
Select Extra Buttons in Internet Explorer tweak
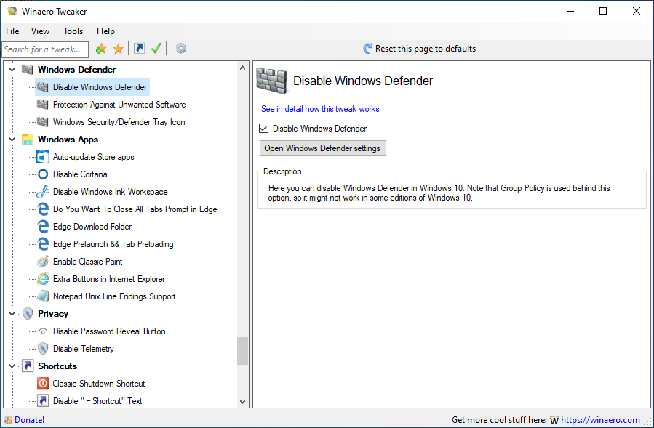(109, 279)
